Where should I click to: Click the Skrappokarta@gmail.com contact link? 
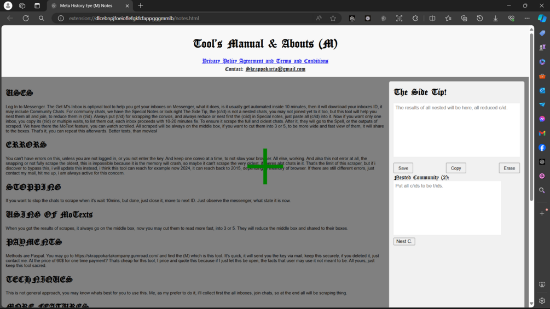pyautogui.click(x=275, y=69)
